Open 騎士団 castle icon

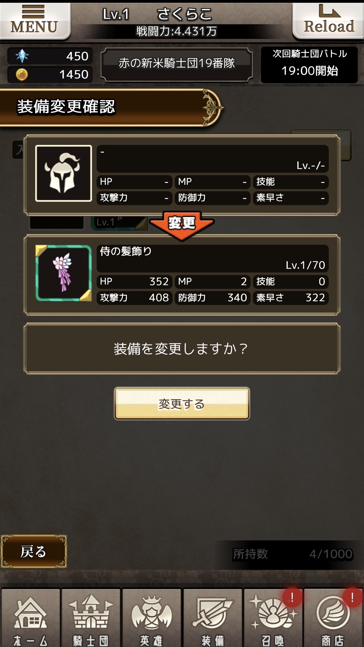pyautogui.click(x=91, y=617)
